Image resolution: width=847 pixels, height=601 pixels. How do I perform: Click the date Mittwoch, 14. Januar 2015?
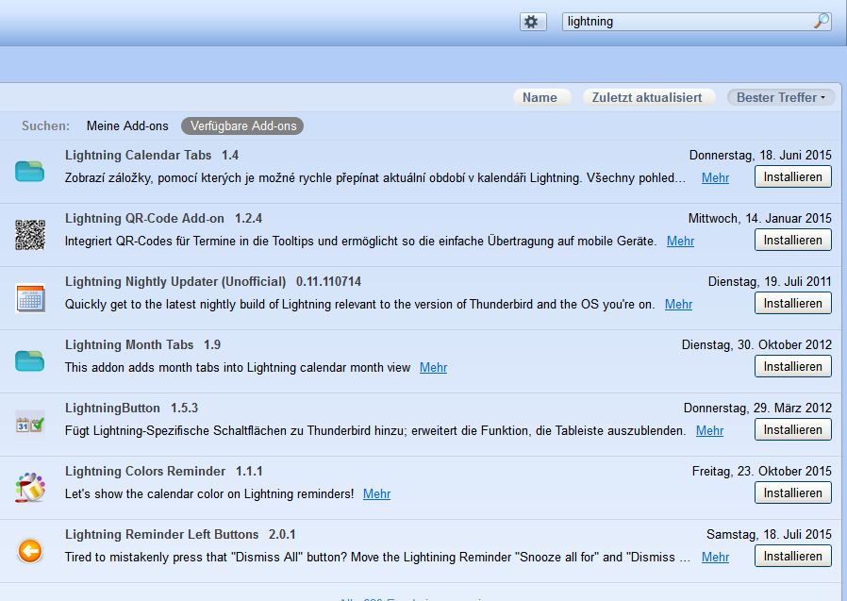(x=759, y=218)
